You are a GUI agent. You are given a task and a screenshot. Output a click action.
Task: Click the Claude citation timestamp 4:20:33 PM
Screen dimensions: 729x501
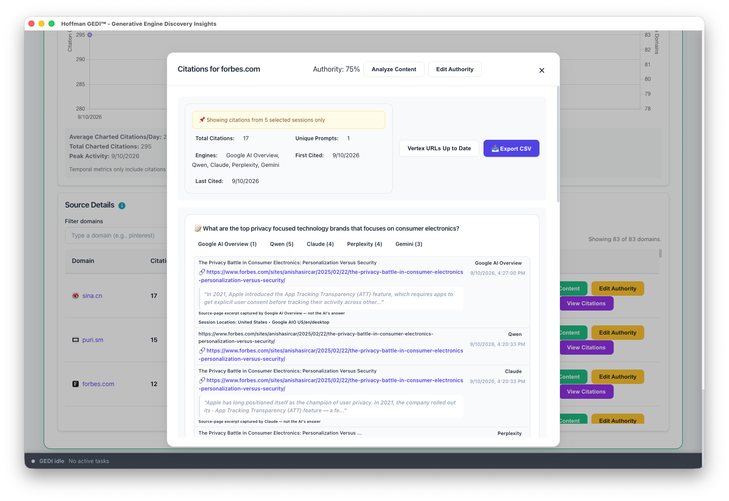[x=498, y=381]
